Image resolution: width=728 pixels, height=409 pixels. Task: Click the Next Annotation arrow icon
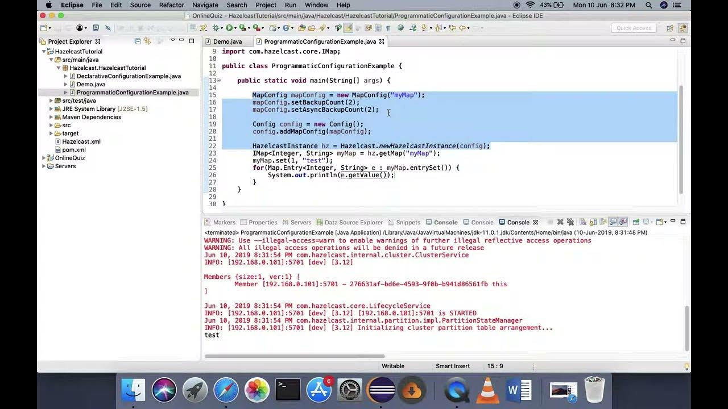coord(424,28)
